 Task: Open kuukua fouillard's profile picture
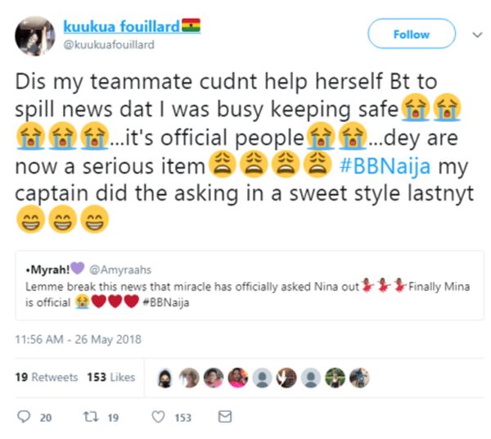pos(34,36)
